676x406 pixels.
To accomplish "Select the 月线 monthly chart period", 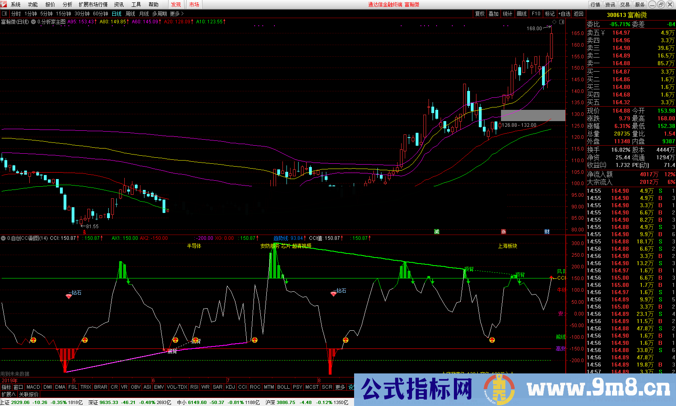I will point(144,14).
